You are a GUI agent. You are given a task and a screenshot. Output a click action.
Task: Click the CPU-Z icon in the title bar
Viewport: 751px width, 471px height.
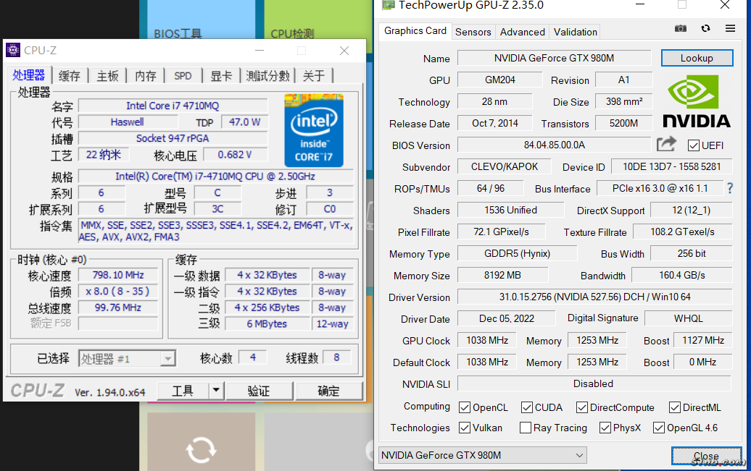coord(12,49)
